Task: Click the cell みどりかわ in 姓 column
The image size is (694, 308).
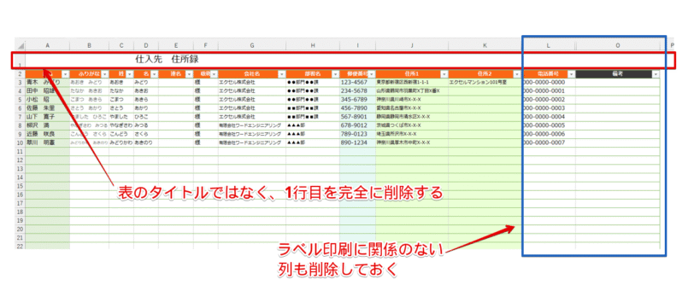Action: 121,143
